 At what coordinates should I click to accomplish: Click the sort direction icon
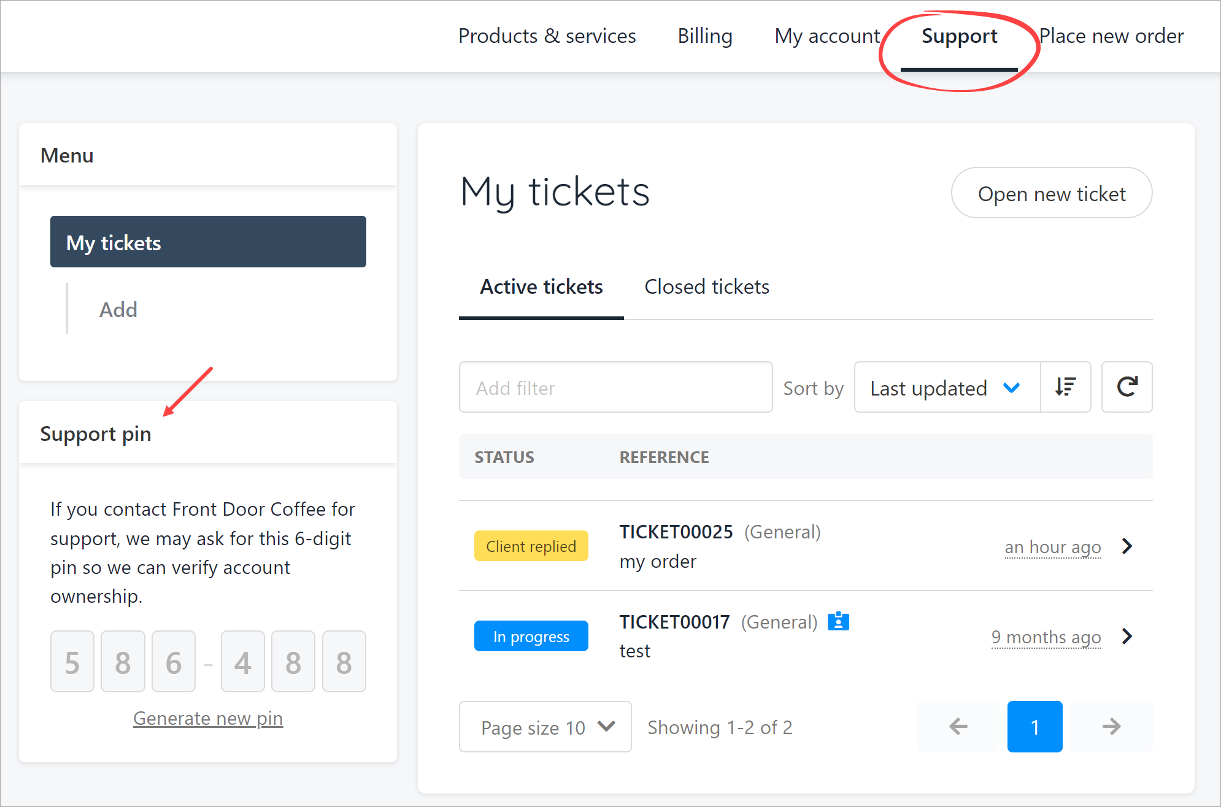pyautogui.click(x=1065, y=387)
